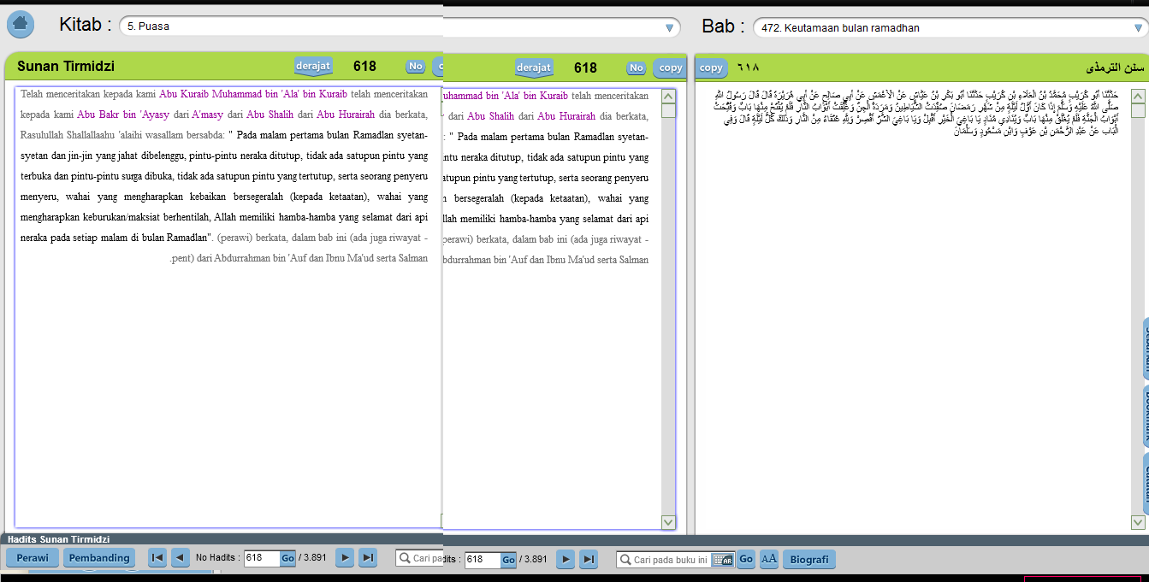
Task: Click derajat button in front window header
Action: 313,67
